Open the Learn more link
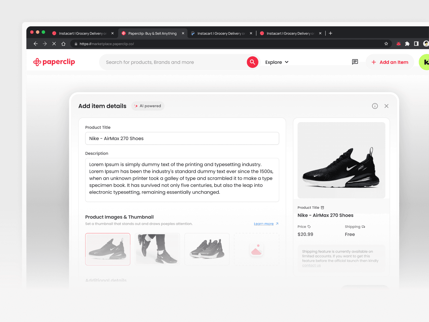This screenshot has width=429, height=322. 266,224
